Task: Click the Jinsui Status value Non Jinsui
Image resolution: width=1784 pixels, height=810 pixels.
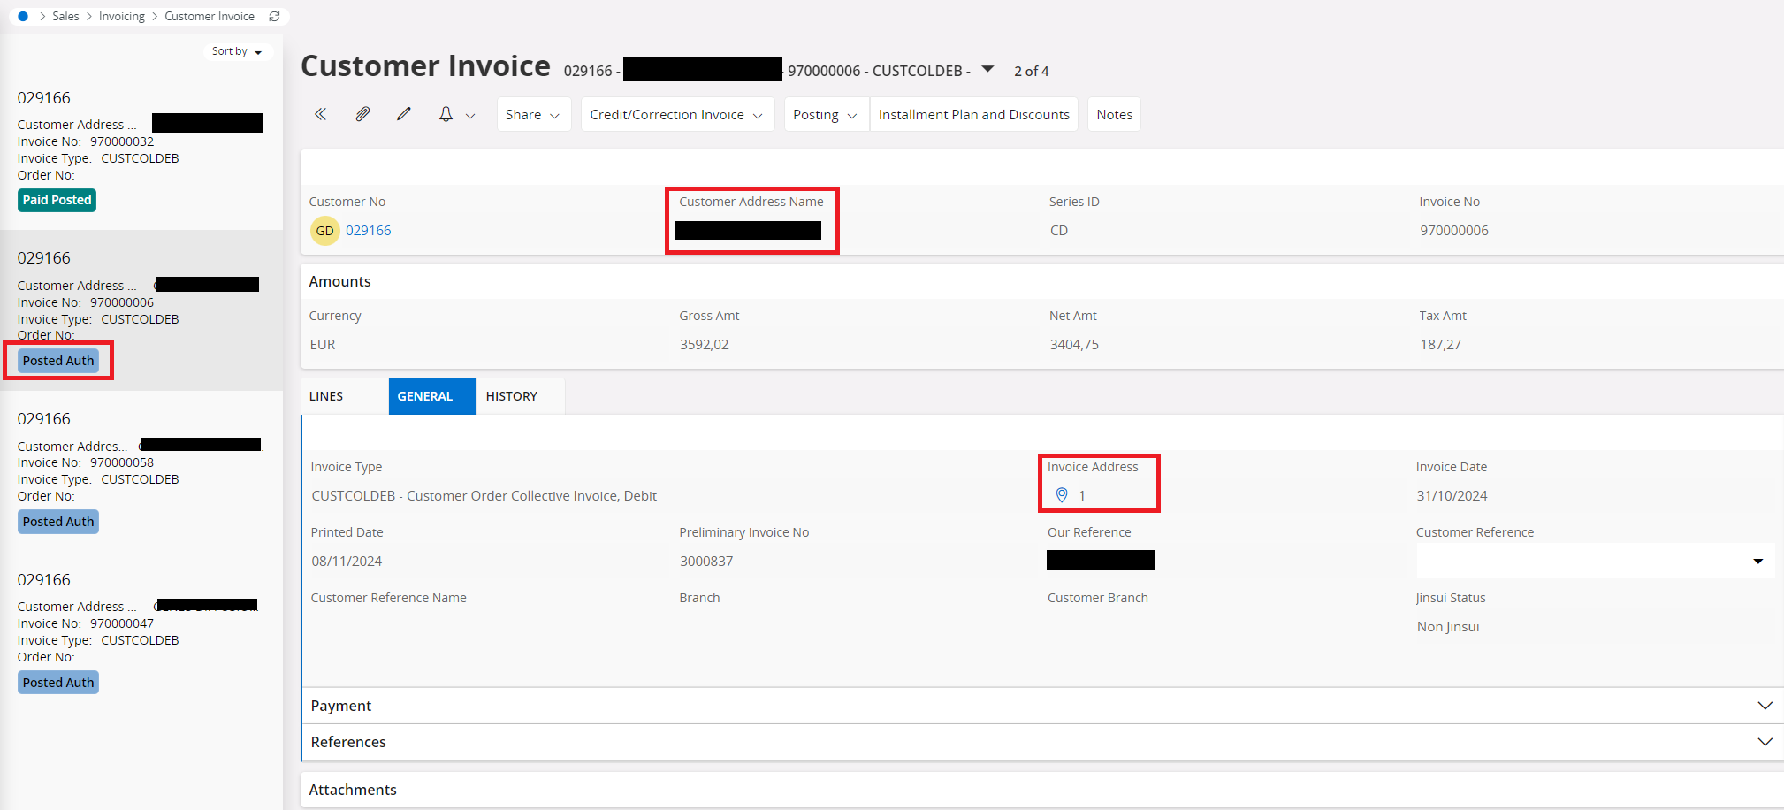Action: (1448, 627)
